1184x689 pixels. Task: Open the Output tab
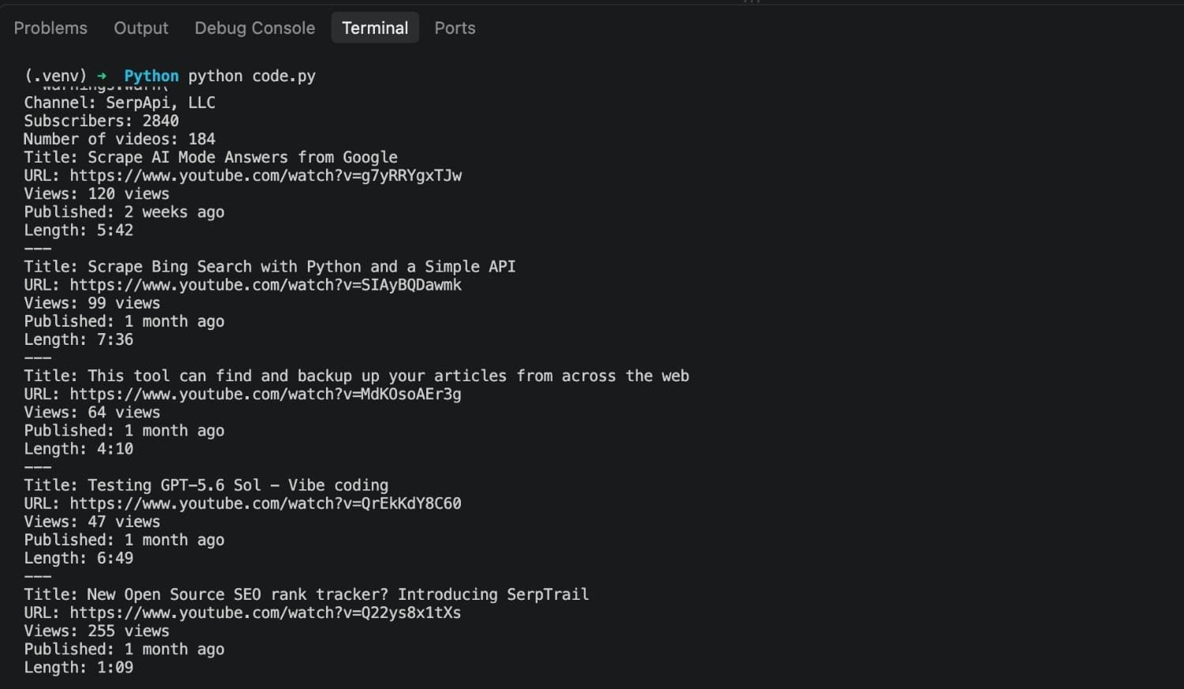[141, 28]
